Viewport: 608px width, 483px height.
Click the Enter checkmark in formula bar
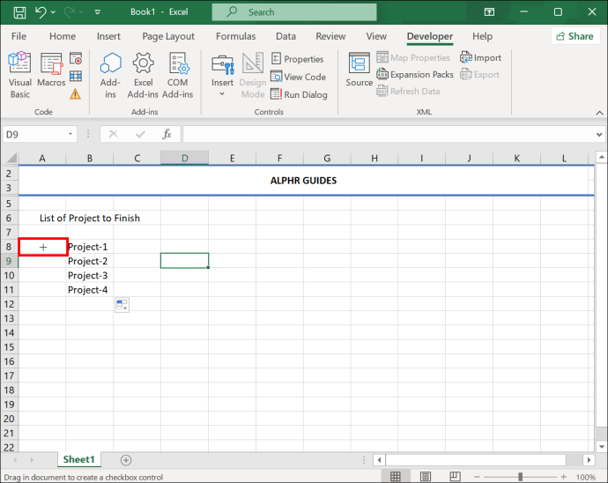click(x=140, y=134)
